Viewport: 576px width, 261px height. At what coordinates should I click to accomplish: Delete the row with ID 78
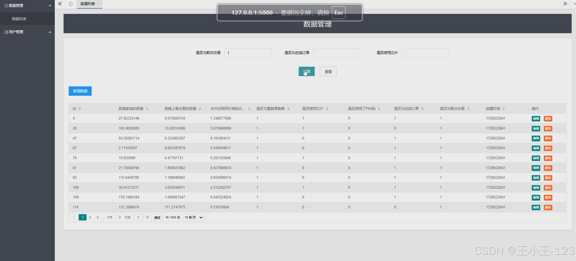(x=548, y=158)
